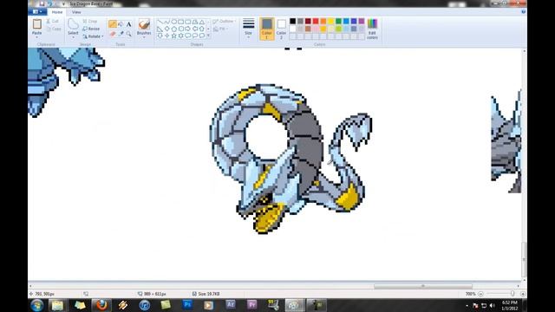Open the shape Fill dropdown

click(220, 29)
